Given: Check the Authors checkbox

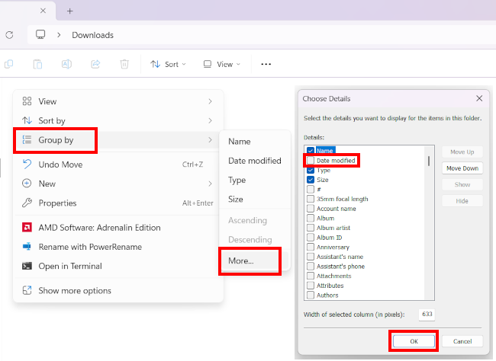Looking at the screenshot, I should (311, 295).
